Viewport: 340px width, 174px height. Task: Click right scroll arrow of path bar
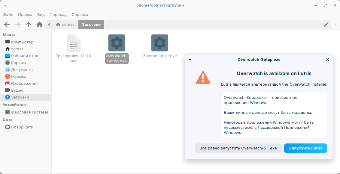(336, 25)
